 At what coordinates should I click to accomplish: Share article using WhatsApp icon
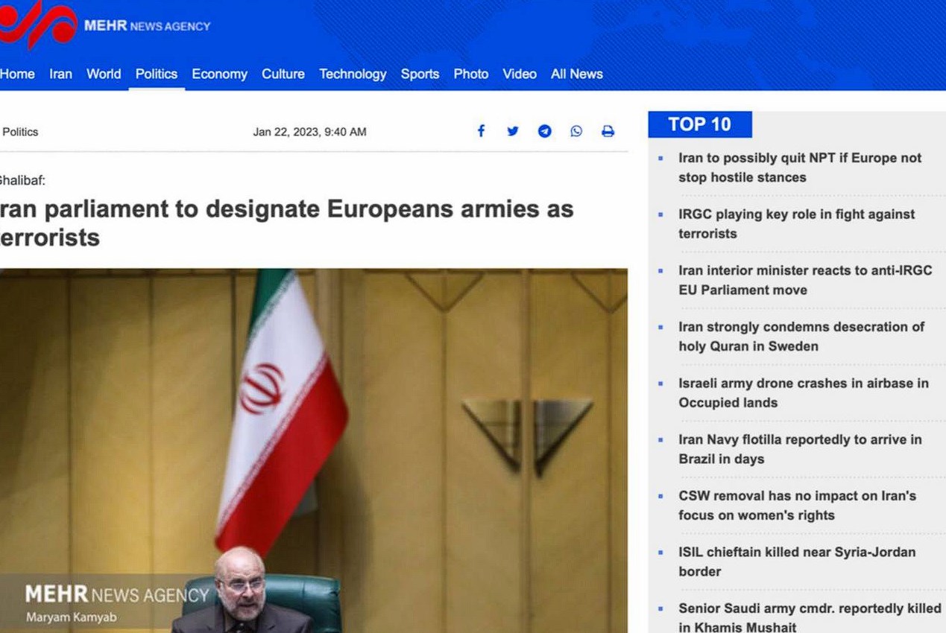click(576, 131)
